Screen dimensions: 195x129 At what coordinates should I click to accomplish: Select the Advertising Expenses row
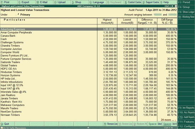pyautogui.click(x=89, y=29)
